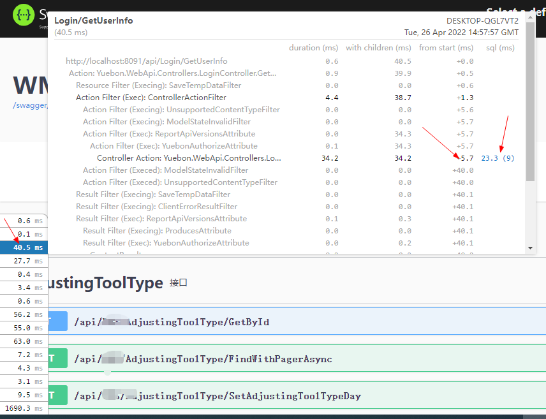Click the Swagger logo icon
The image size is (546, 419).
click(x=24, y=14)
